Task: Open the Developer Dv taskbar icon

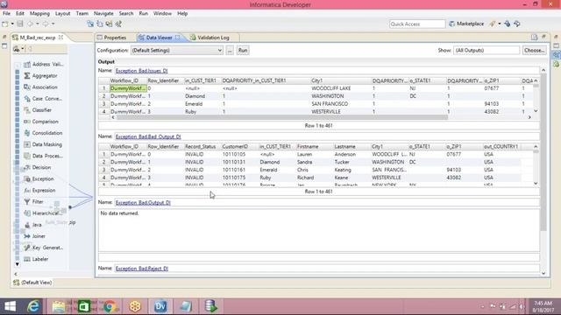Action: click(160, 306)
